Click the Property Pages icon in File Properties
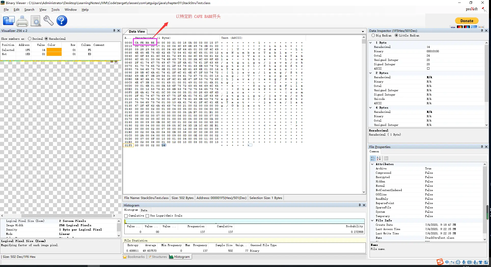Viewport: 491px width, 267px height. tap(386, 158)
